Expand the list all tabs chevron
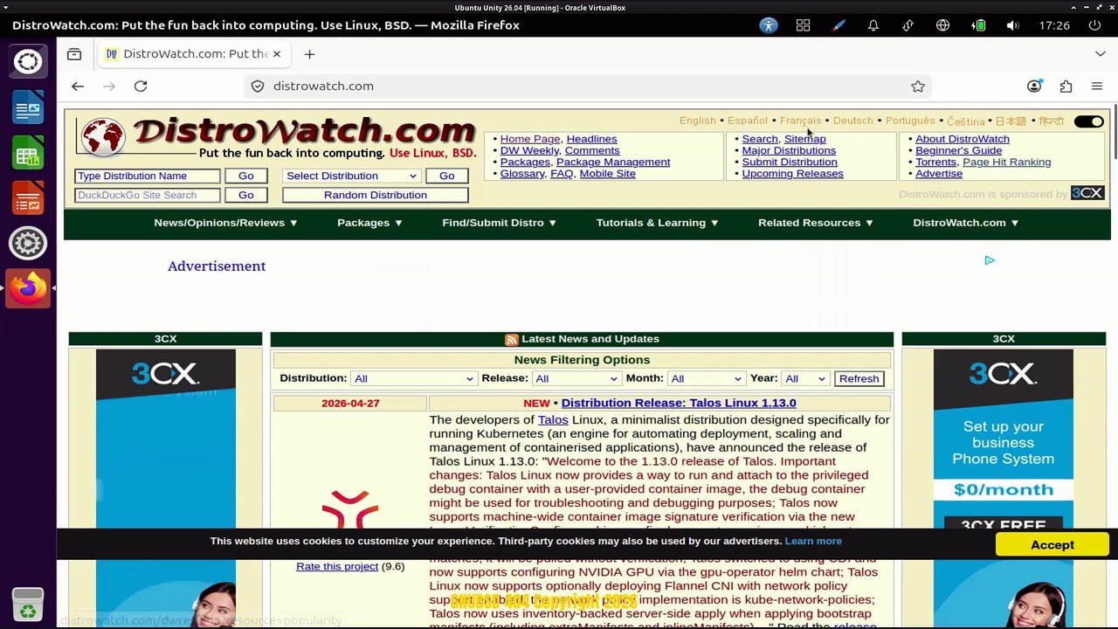 click(x=1100, y=54)
